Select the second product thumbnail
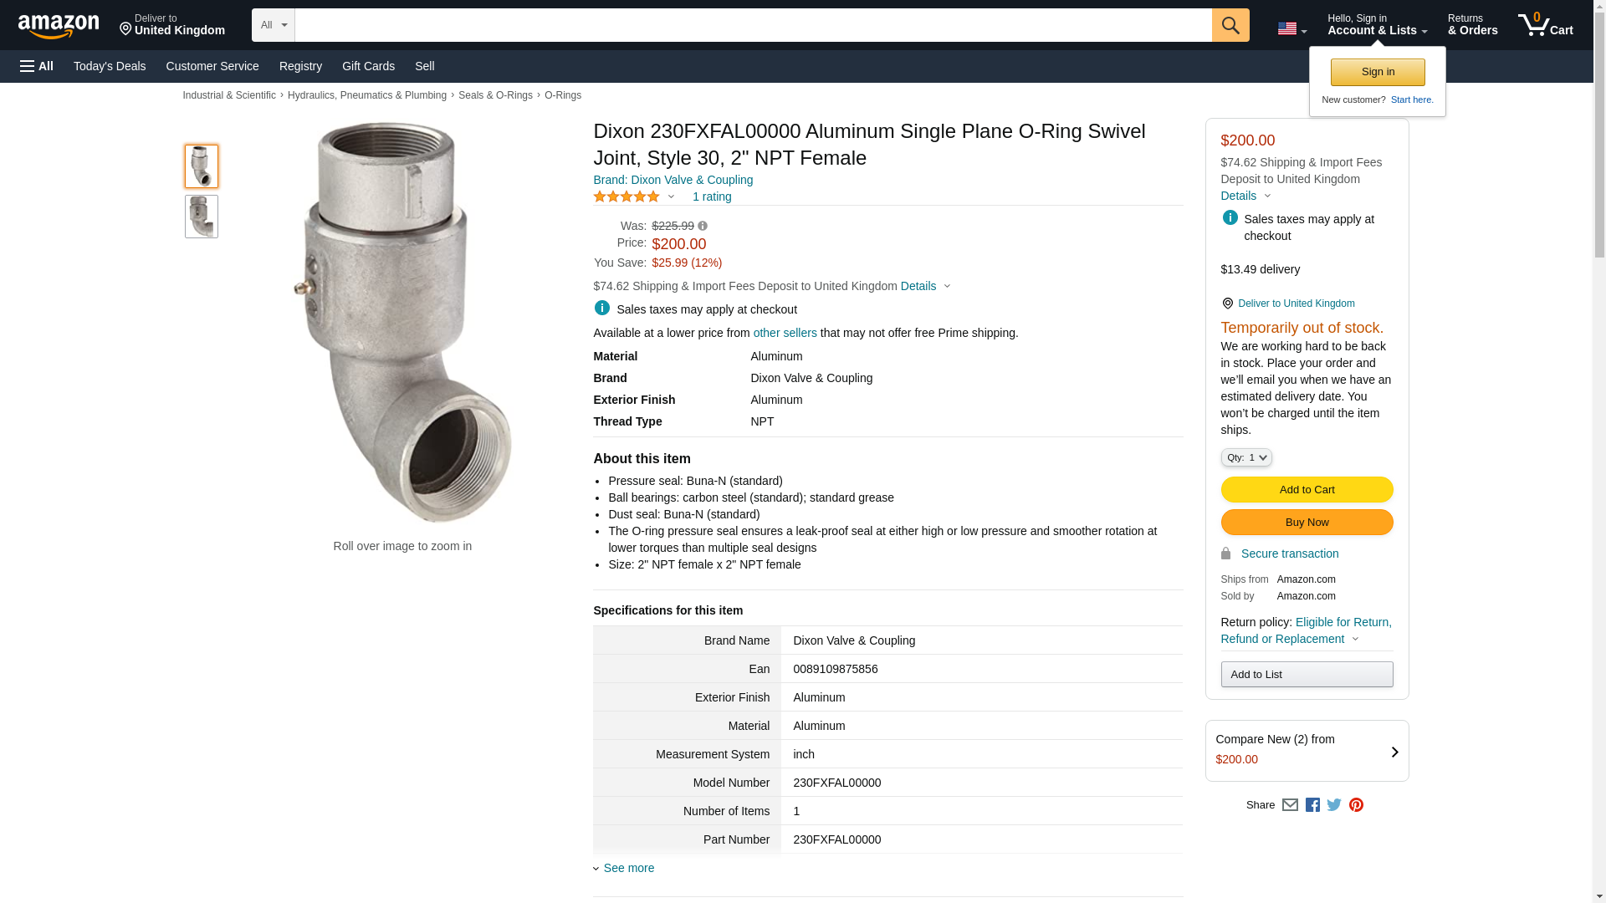The image size is (1606, 903). coord(202,217)
